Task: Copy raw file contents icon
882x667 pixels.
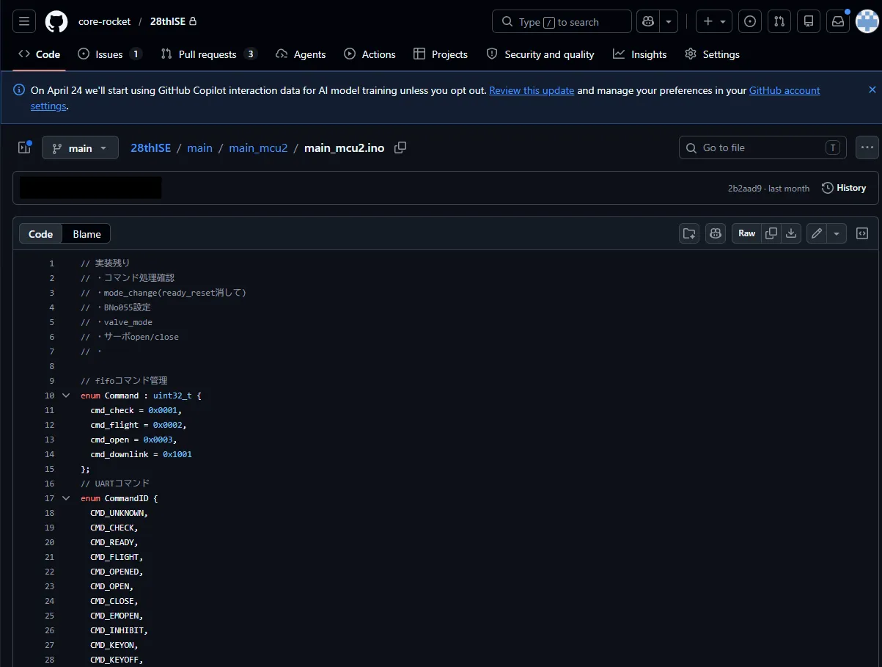Action: coord(771,233)
